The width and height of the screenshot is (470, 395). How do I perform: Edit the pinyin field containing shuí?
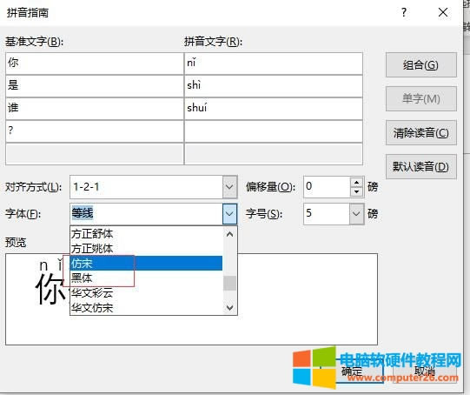tap(274, 109)
